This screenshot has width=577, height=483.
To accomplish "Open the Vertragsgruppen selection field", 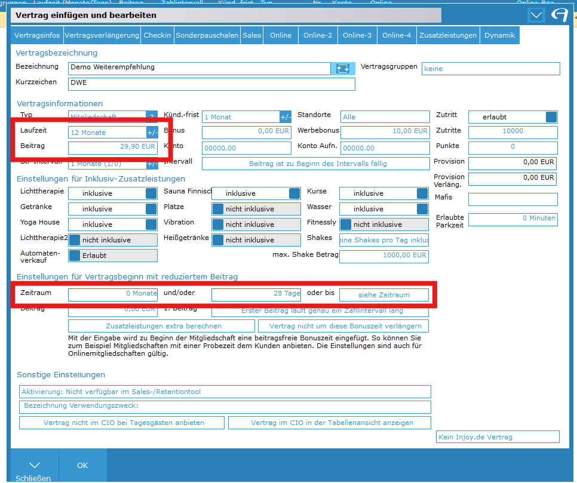I will pos(490,69).
